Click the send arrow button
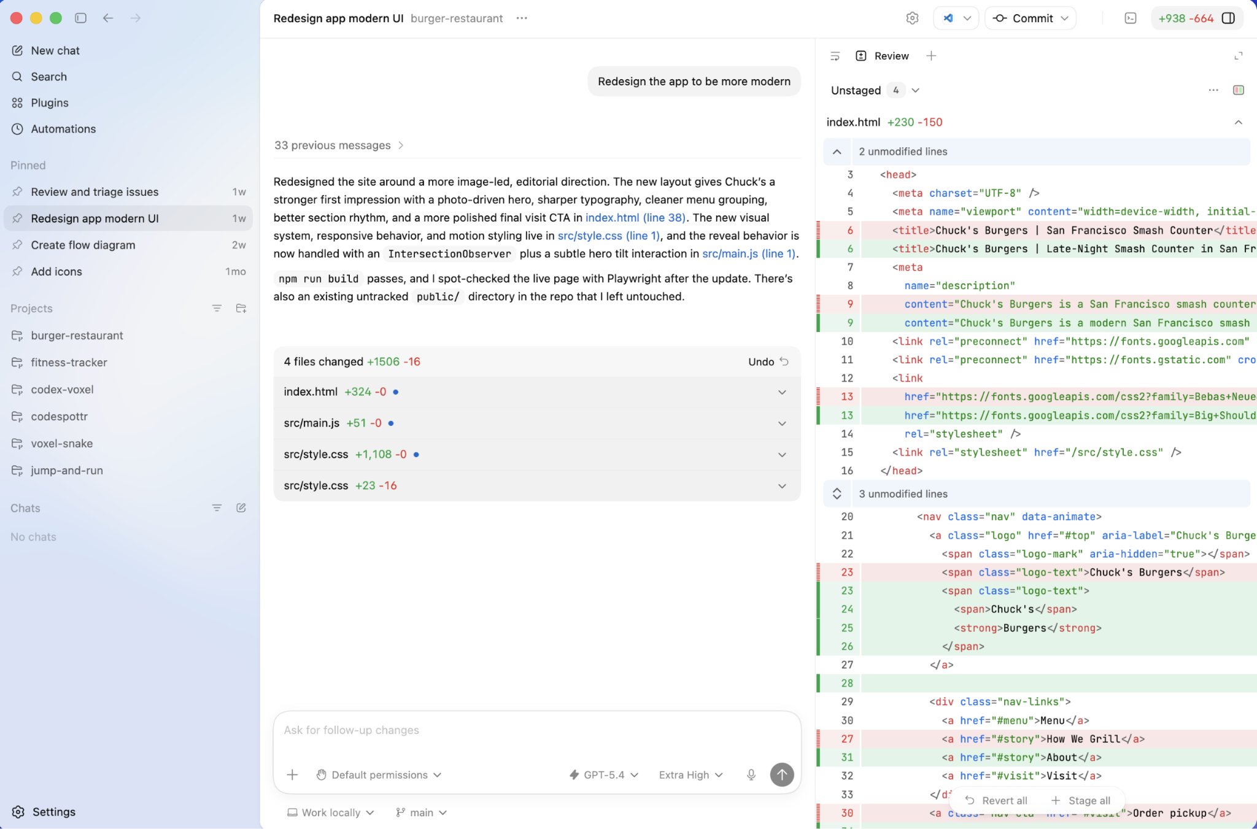The image size is (1257, 829). (781, 774)
